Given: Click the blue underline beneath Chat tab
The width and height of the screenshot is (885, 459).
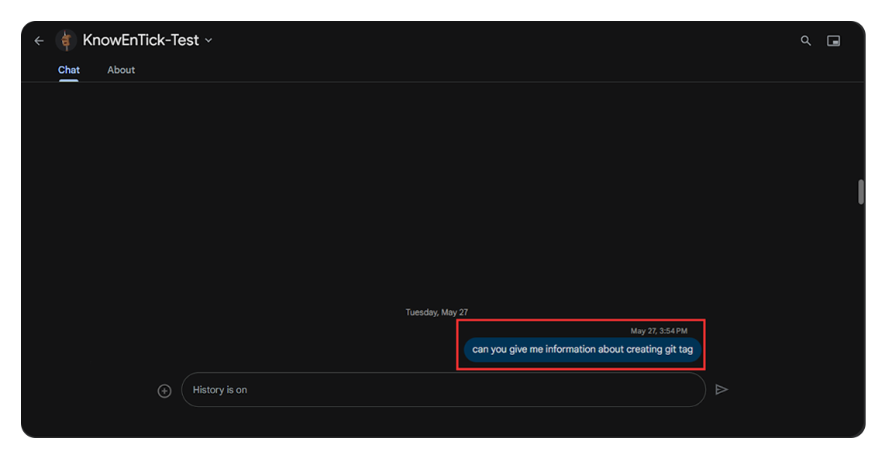Looking at the screenshot, I should (x=69, y=80).
